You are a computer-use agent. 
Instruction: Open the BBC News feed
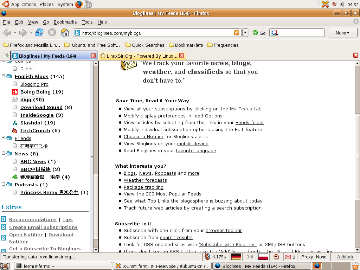(x=33, y=162)
